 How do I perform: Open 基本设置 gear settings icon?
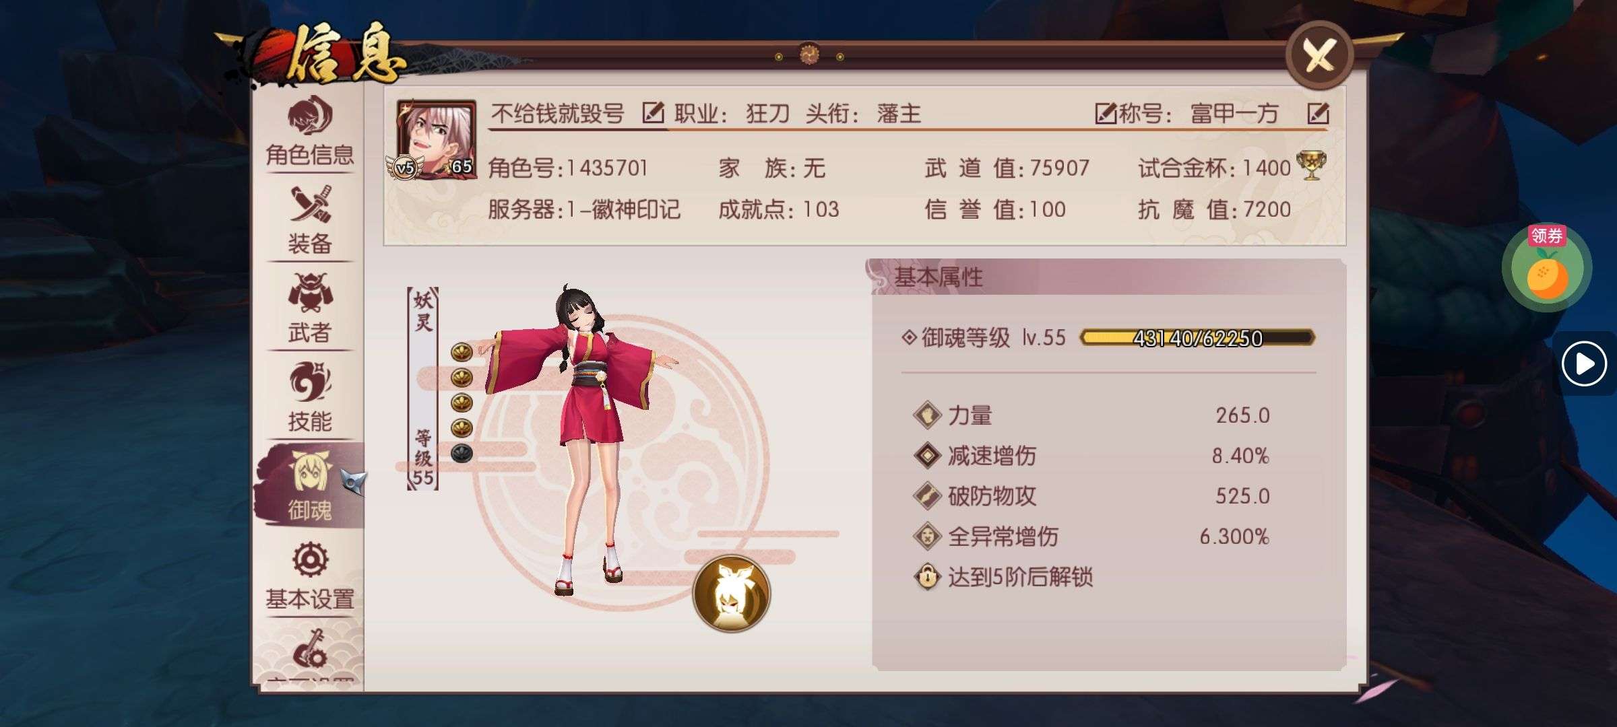coord(310,576)
